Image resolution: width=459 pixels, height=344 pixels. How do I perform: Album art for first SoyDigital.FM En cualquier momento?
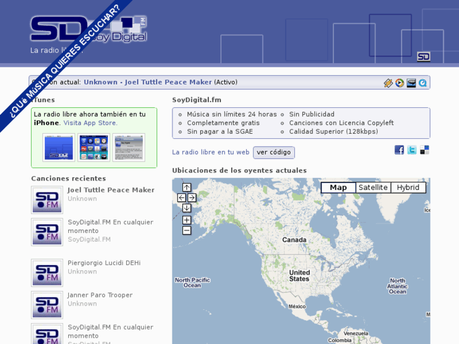pyautogui.click(x=47, y=232)
